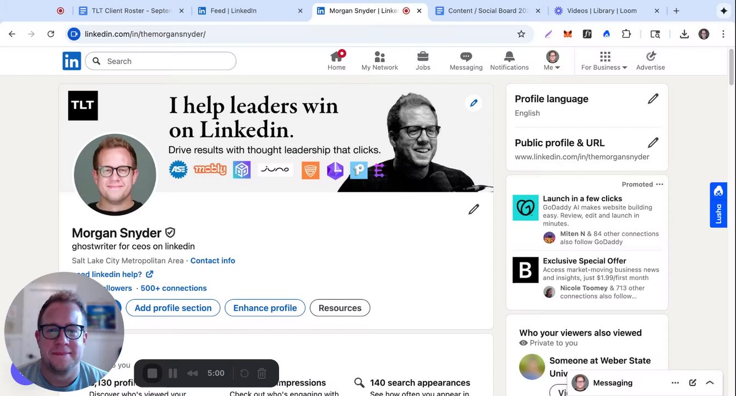Open the Notifications bell

tap(509, 61)
